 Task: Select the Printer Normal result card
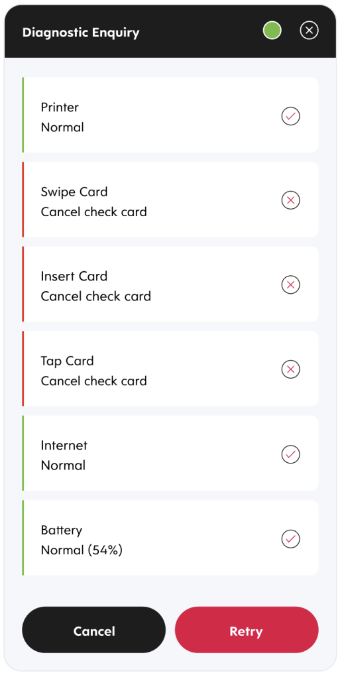point(170,115)
